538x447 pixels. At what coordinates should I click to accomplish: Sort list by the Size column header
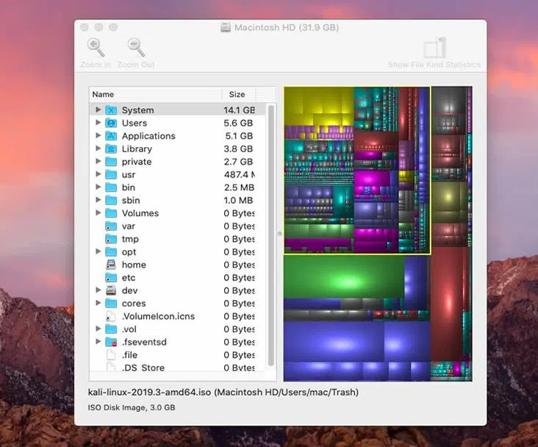[x=238, y=94]
